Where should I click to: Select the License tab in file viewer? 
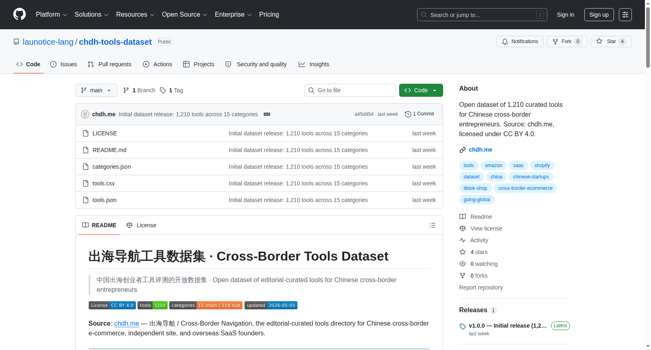point(141,225)
